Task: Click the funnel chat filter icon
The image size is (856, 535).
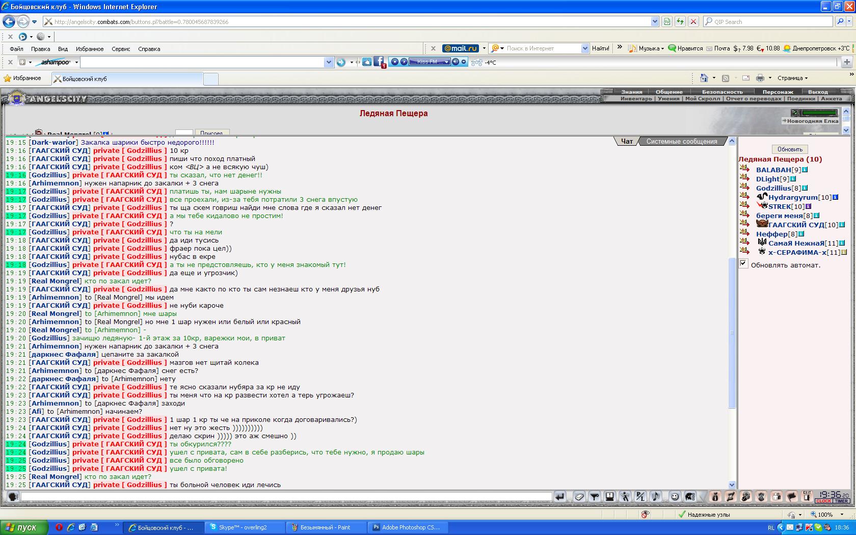Action: pos(595,496)
